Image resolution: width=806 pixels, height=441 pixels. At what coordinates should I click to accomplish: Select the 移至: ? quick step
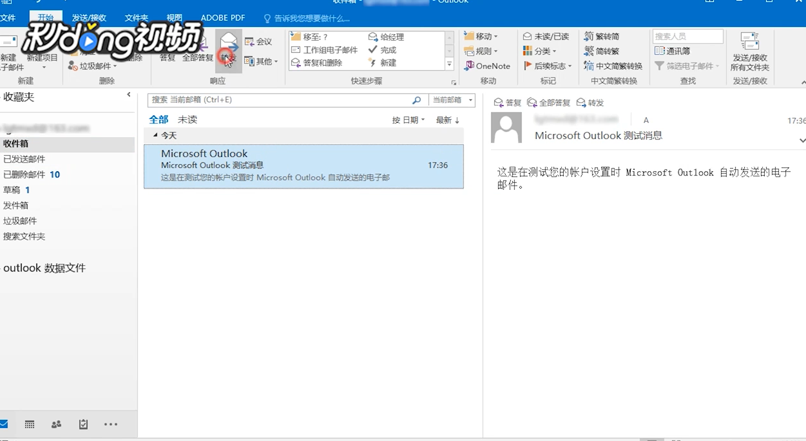[x=310, y=37]
